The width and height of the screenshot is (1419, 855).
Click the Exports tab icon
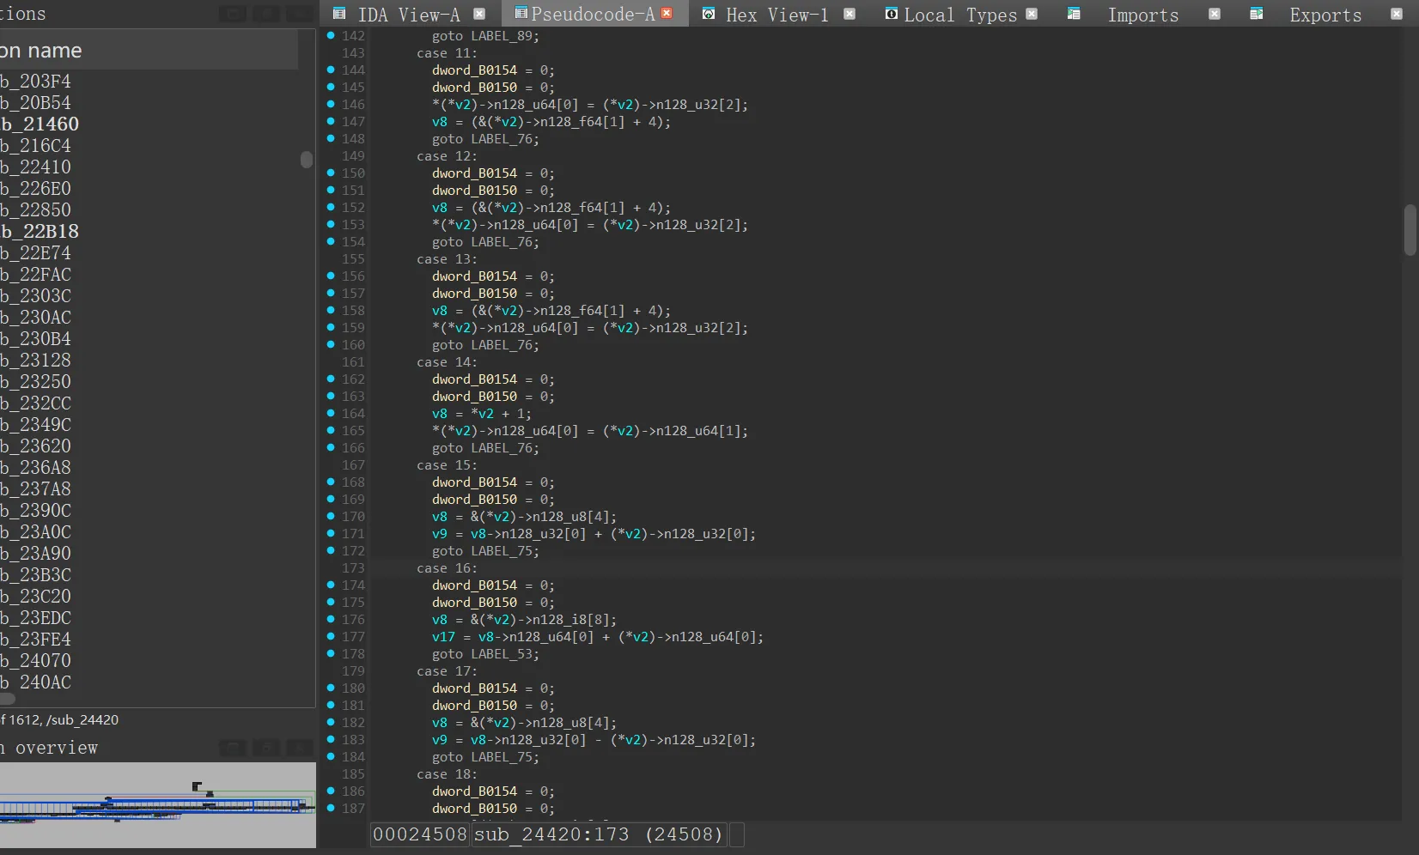pos(1256,14)
